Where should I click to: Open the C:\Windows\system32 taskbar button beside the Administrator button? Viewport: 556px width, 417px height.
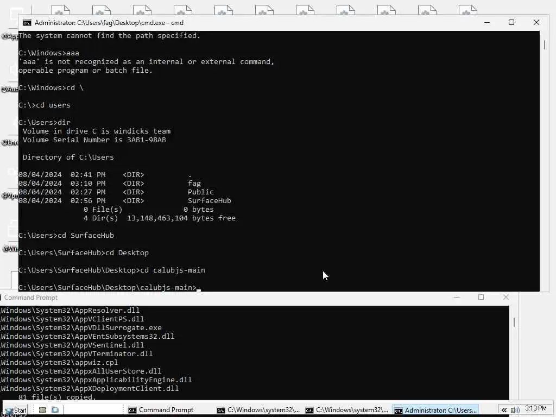click(x=347, y=410)
